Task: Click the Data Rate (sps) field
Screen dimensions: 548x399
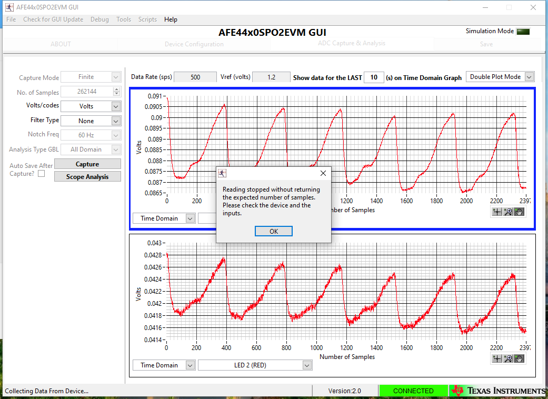Action: (x=195, y=77)
